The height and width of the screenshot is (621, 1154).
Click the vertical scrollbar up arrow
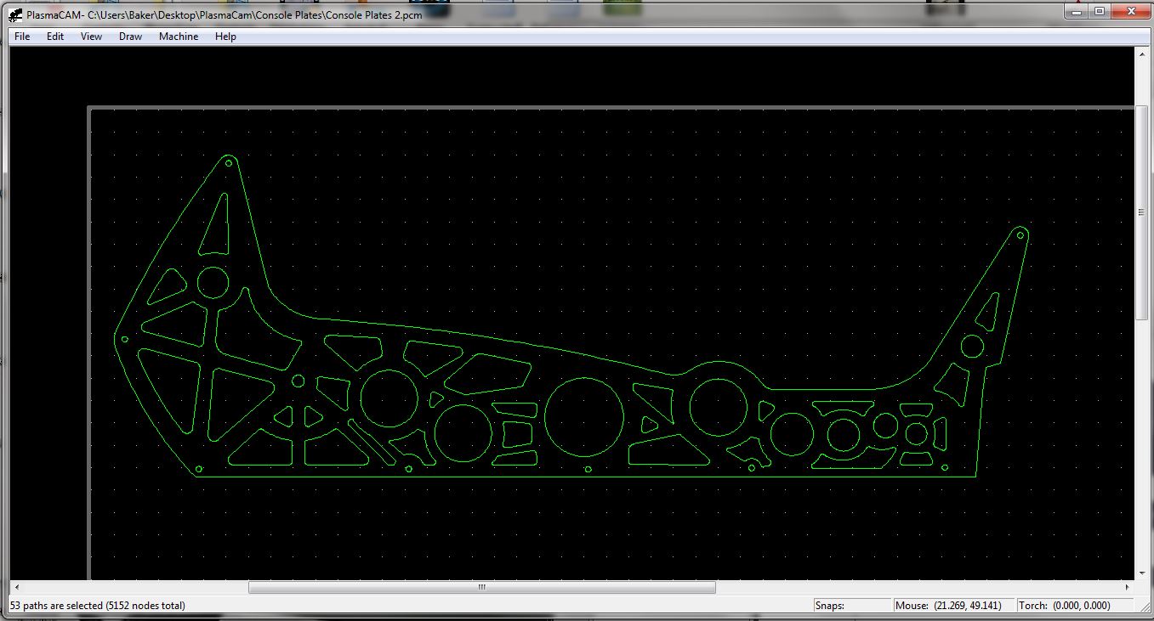(1142, 54)
